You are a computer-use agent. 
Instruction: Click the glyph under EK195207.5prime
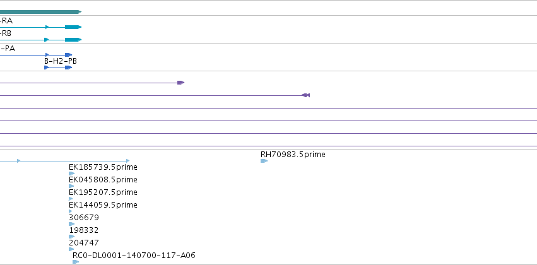pos(71,199)
